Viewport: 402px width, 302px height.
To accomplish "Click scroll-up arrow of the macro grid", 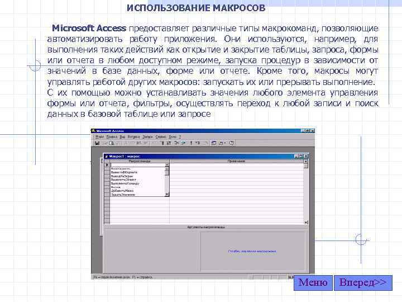I will (305, 162).
